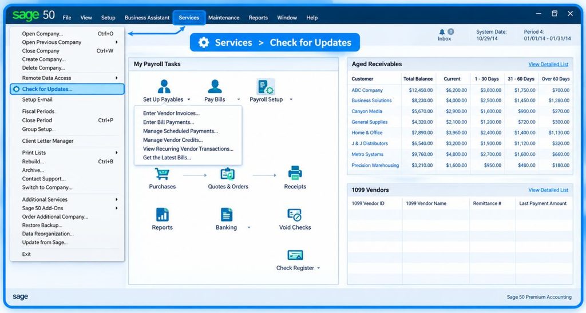Open Metro Systems customer link
The width and height of the screenshot is (586, 313).
pos(367,154)
